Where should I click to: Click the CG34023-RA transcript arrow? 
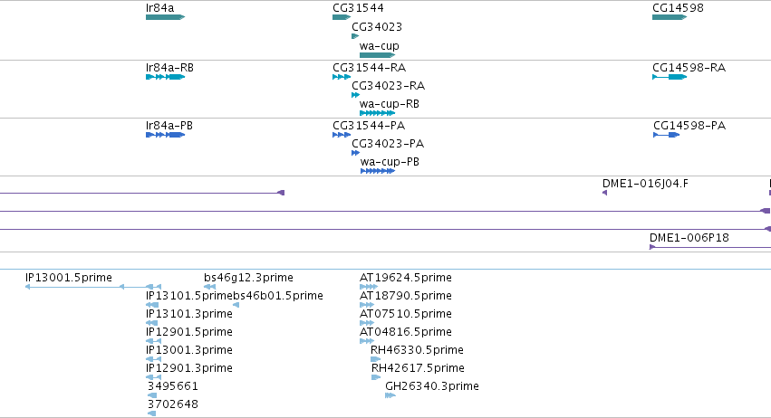tap(355, 95)
